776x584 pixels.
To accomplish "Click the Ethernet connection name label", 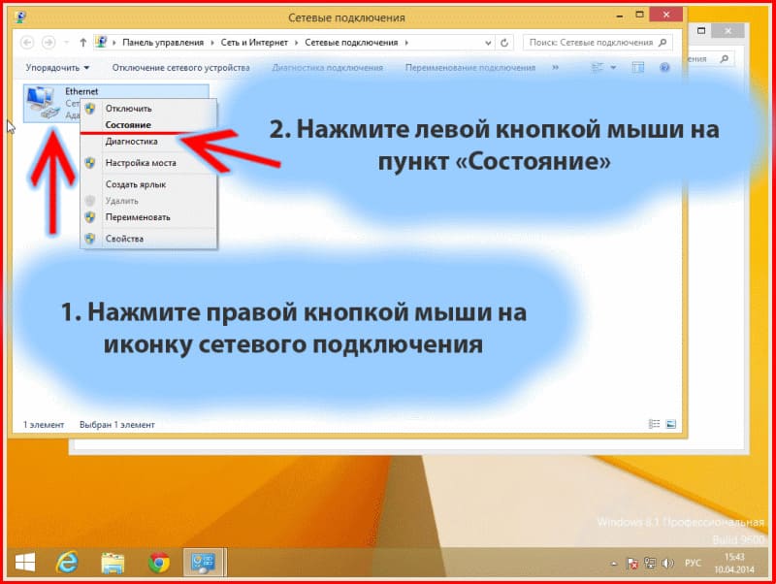I will pos(81,91).
